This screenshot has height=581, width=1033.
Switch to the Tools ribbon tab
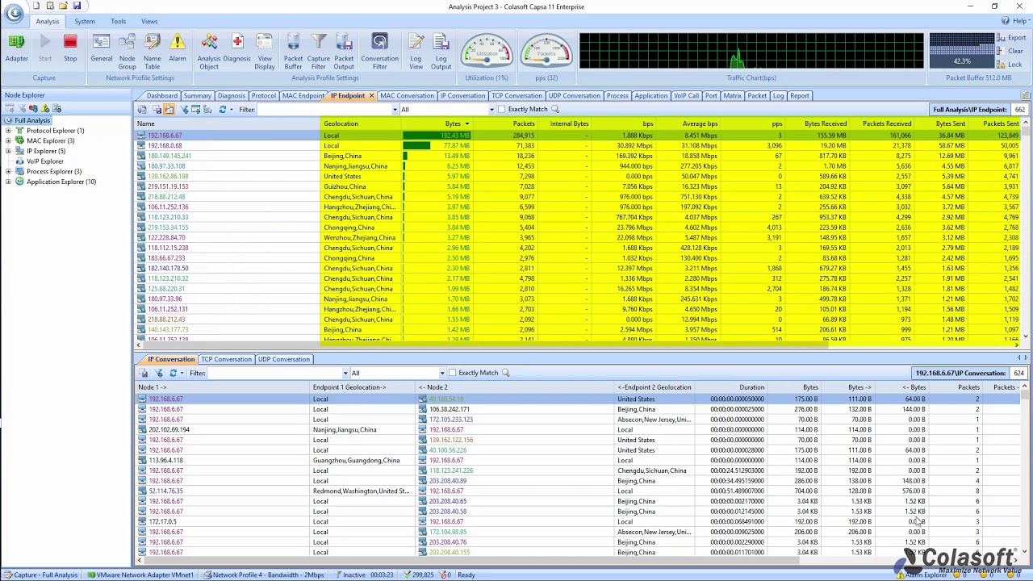tap(118, 21)
